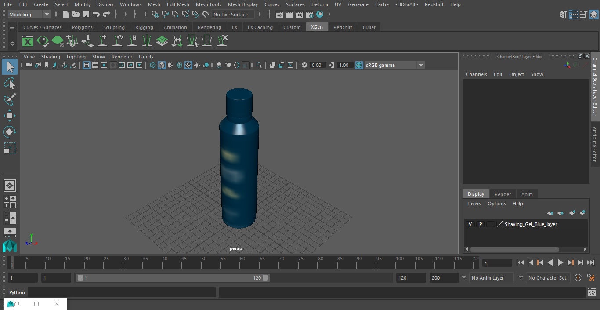Open the XGen editor window icon
The width and height of the screenshot is (600, 310).
pyautogui.click(x=28, y=41)
